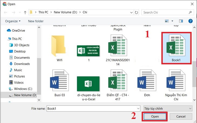Go to Downloads in the sidebar
This screenshot has width=197, height=123.
click(x=22, y=64)
